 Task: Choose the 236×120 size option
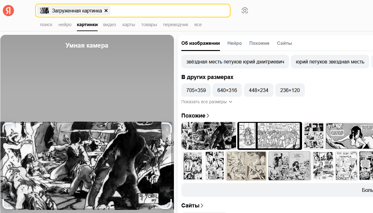290,90
